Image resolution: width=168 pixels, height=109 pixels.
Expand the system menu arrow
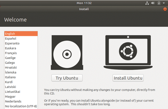point(164,3)
